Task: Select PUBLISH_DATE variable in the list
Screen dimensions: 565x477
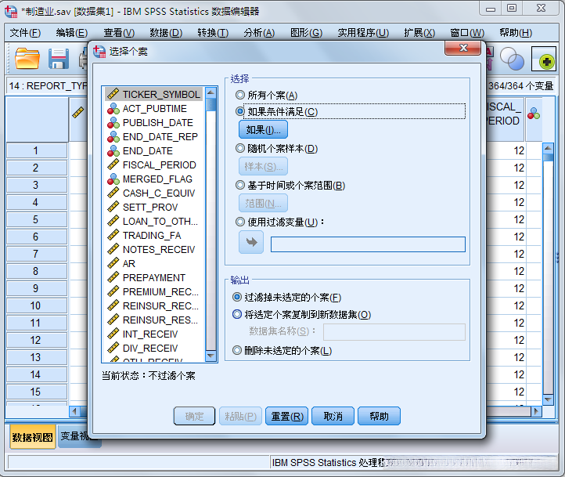Action: [x=154, y=123]
